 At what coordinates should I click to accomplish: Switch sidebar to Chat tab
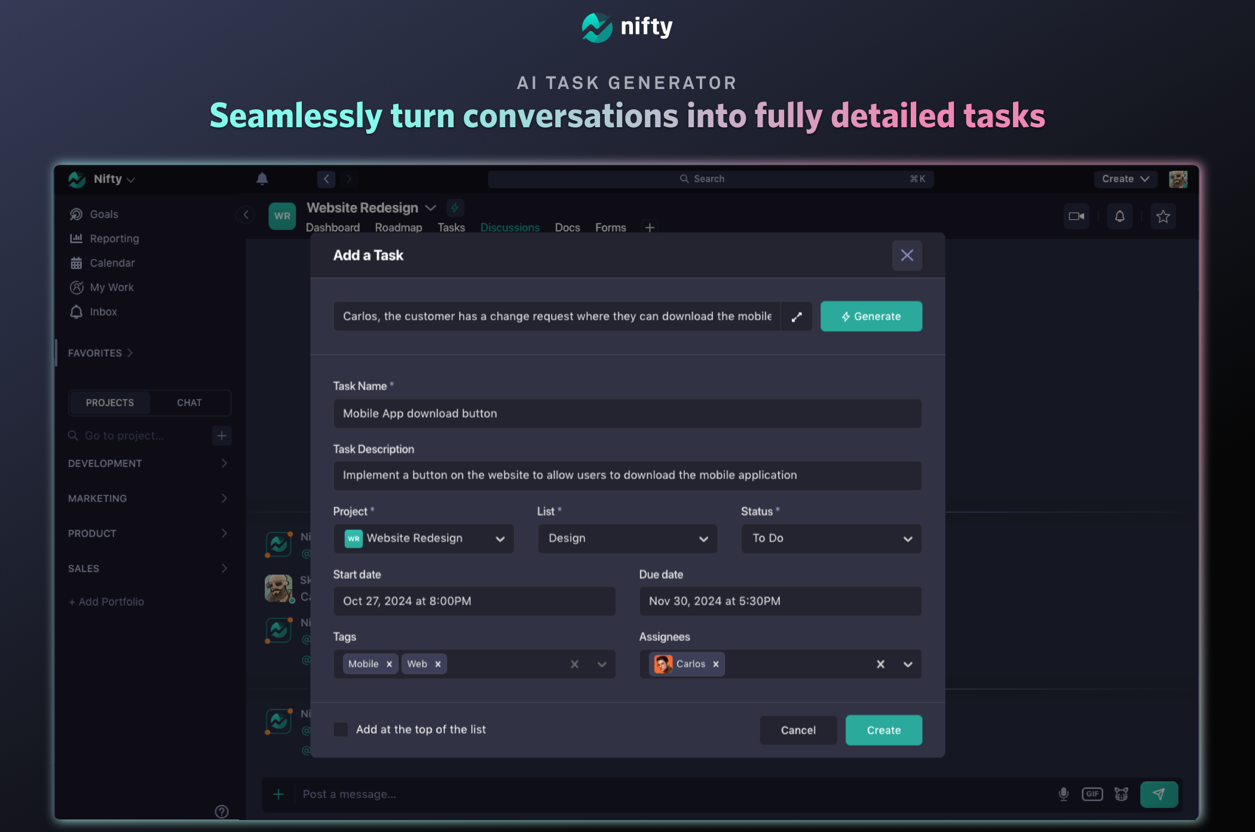[189, 403]
